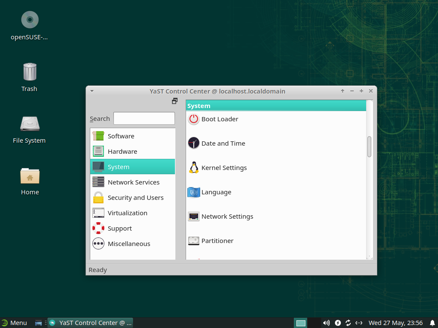Undock the sidebar panel using float icon
Viewport: 438px width, 328px height.
click(x=175, y=101)
